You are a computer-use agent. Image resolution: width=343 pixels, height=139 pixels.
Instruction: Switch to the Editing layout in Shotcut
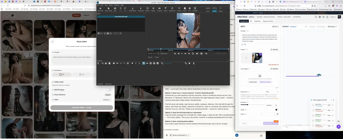tap(214, 8)
